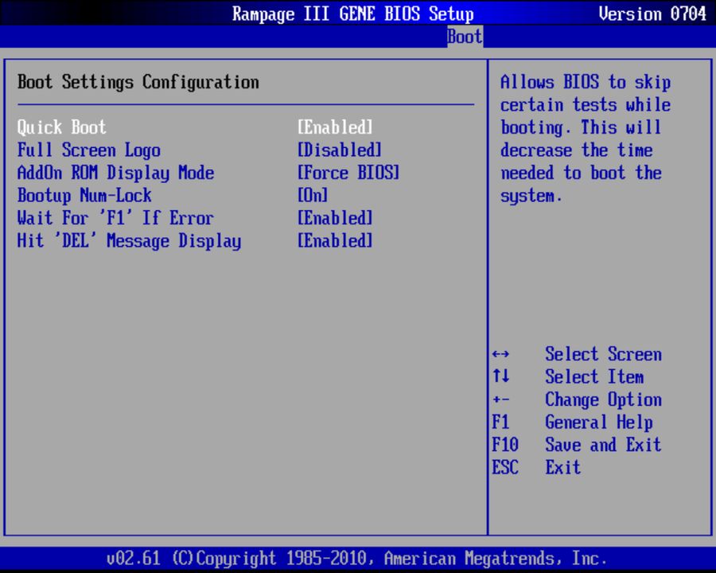This screenshot has width=716, height=573.
Task: Open the [Force BIOS] option value
Action: point(348,173)
